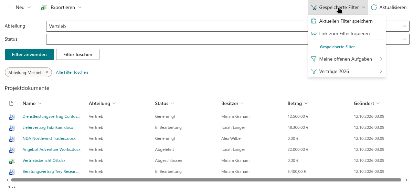Open the Abteilung combo box chevron
This screenshot has height=188, width=413.
[x=404, y=26]
